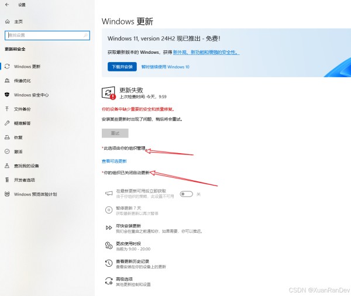Open 查看可选更新 link

pos(114,161)
